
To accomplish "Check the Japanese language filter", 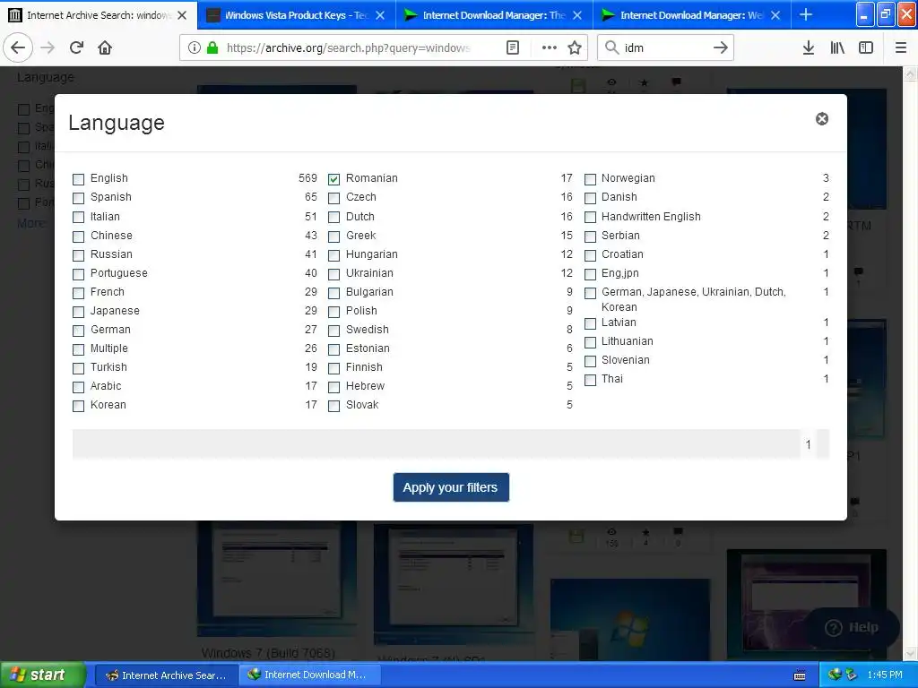I will (79, 312).
